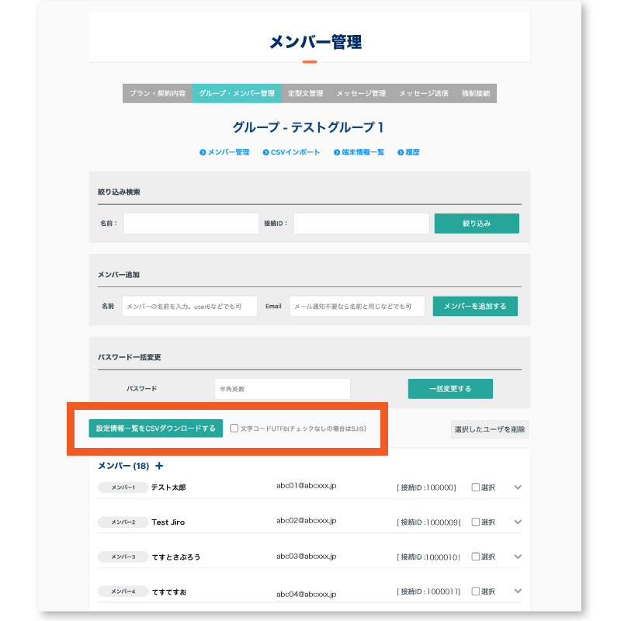
Task: Click the メンバーを追加する button
Action: tap(476, 306)
